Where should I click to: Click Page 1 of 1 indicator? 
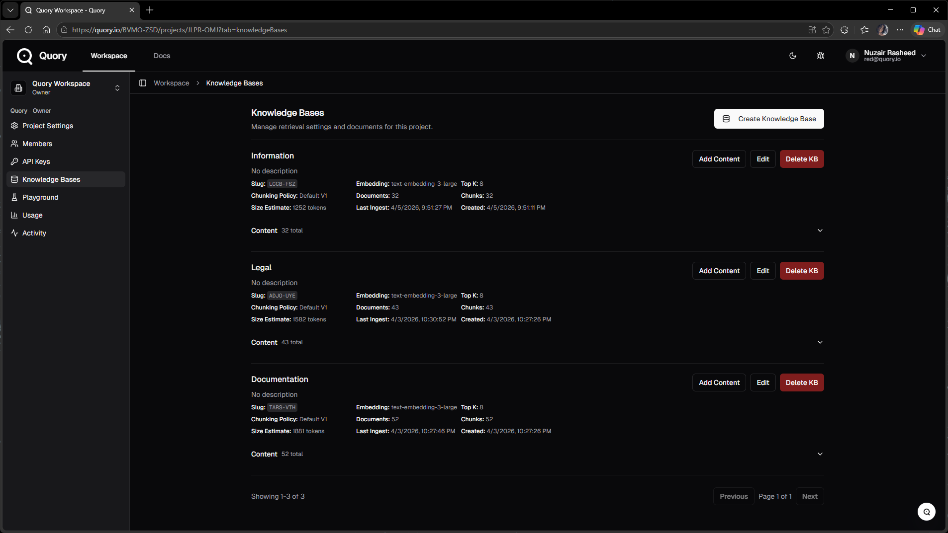pos(775,496)
